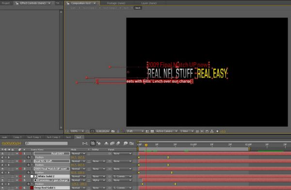Click the current timecode in the timeline
Screen dimensions: 291x190
12,143
